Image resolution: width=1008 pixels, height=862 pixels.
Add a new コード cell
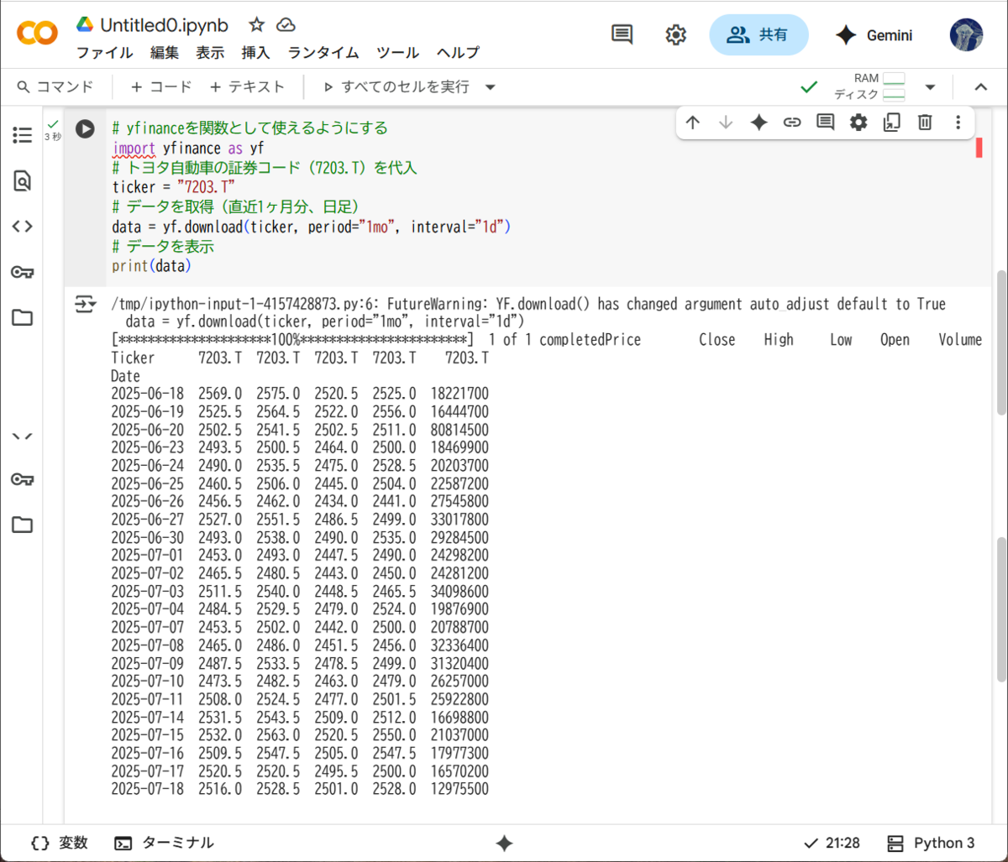point(161,86)
